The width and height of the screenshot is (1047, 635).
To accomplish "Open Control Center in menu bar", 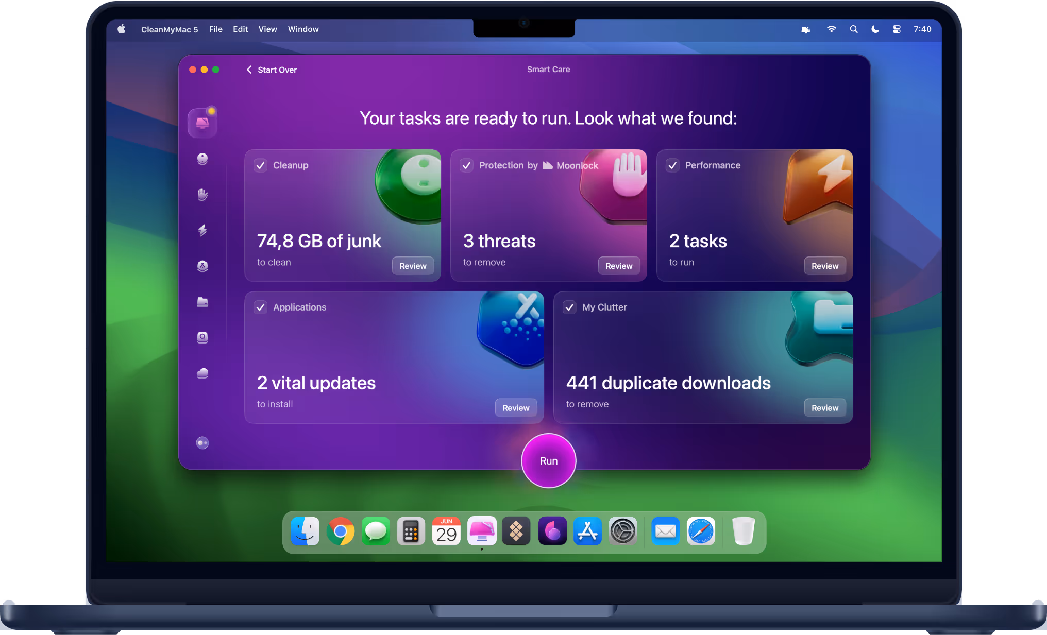I will (897, 29).
